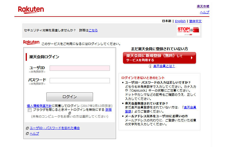The height and width of the screenshot is (147, 225).
Task: Open ユーザID・パスワードを忘れた場合 link
Action: (55, 128)
